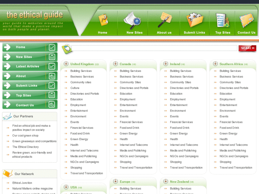This screenshot has width=259, height=194.
Task: Focus the search text field
Action: pos(155,48)
